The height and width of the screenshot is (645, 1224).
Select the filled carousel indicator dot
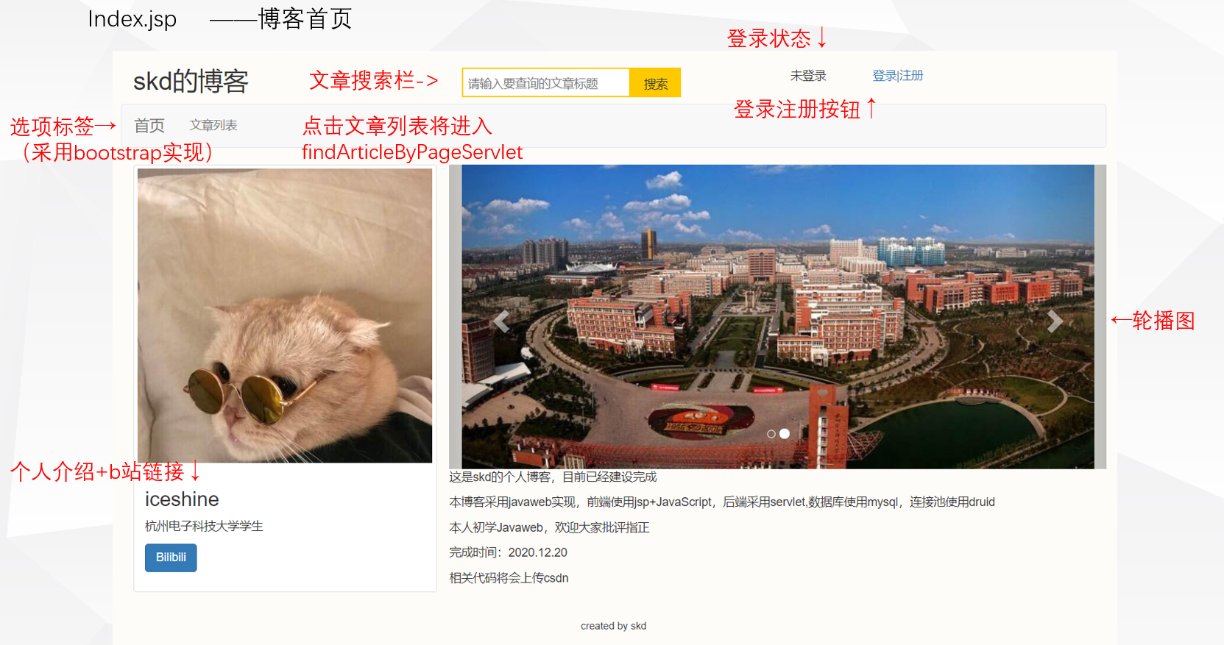tap(785, 434)
